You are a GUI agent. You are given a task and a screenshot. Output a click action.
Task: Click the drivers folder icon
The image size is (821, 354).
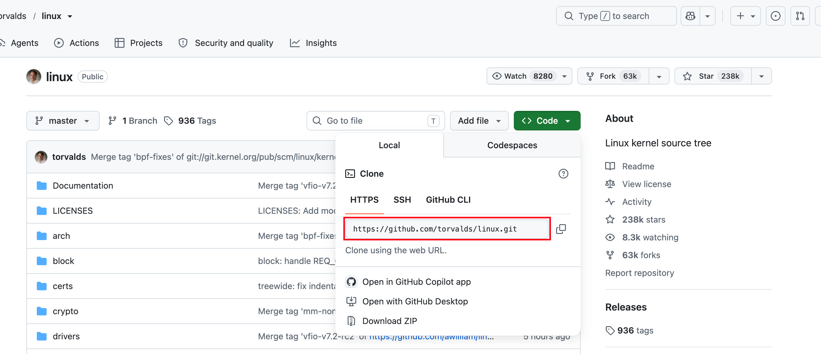42,337
